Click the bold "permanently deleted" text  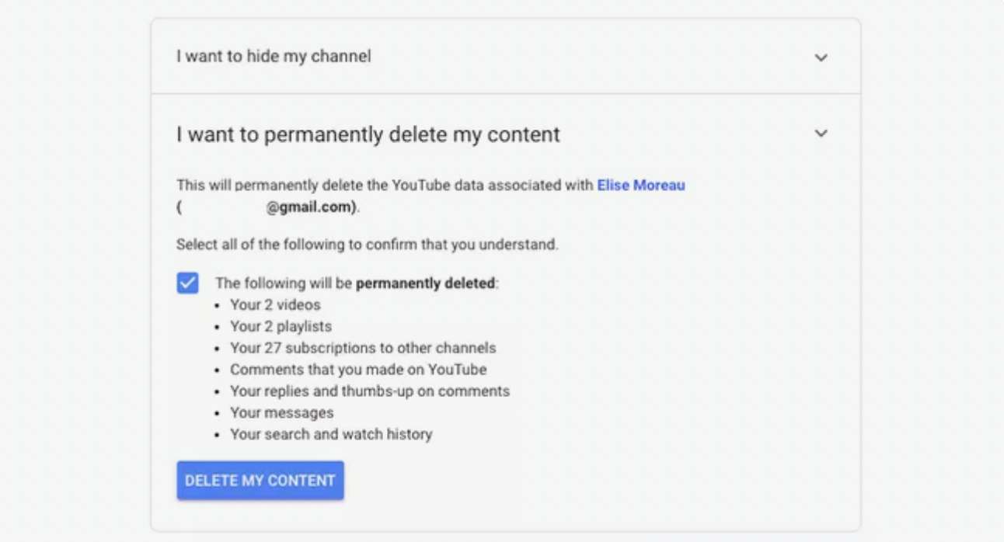coord(425,283)
